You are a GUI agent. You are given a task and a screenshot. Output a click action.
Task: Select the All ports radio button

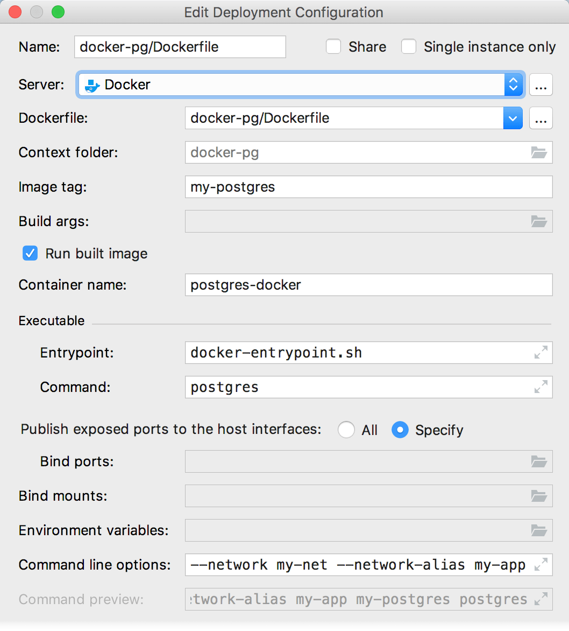(x=346, y=430)
